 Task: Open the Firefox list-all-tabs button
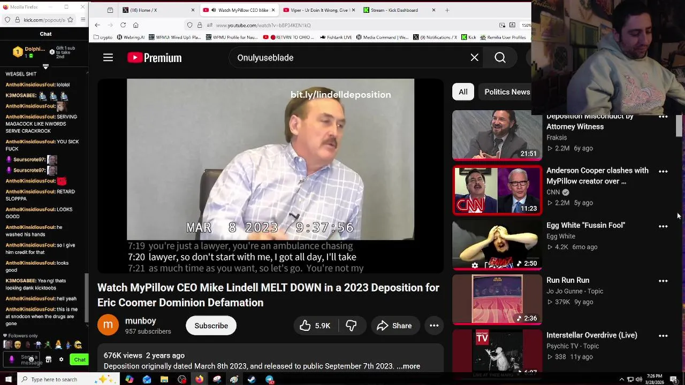pyautogui.click(x=110, y=10)
